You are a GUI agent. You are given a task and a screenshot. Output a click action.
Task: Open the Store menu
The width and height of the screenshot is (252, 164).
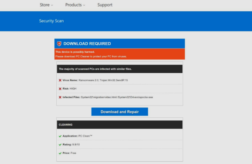[x=45, y=5]
